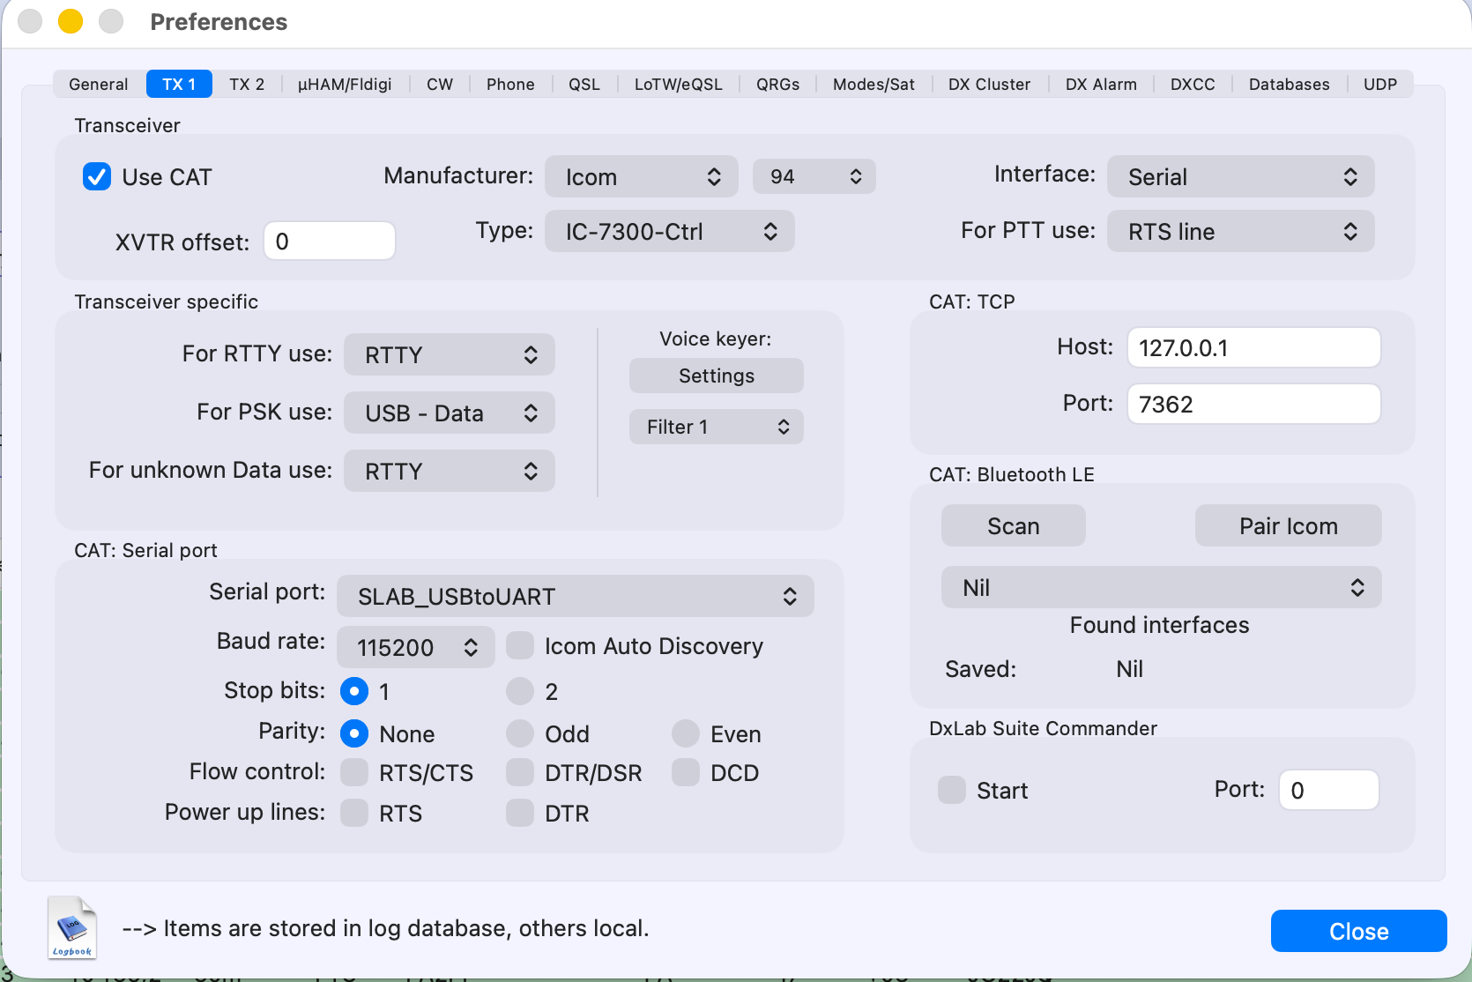Click the Voice keyer Settings button

coord(716,376)
